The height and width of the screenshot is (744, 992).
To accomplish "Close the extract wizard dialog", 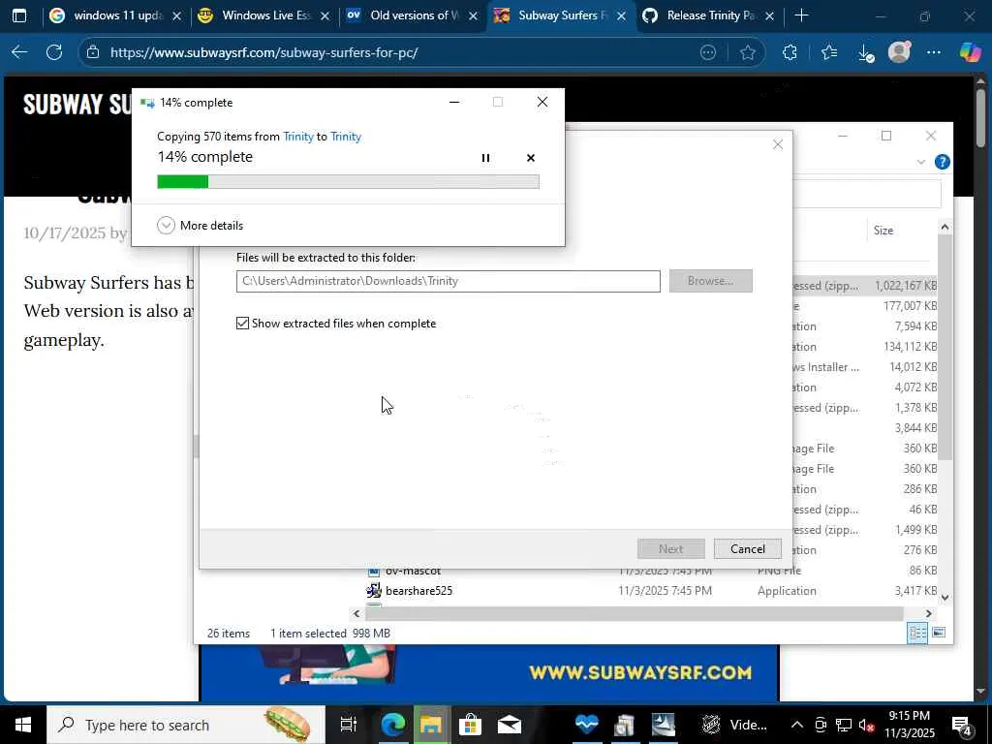I will tap(778, 145).
